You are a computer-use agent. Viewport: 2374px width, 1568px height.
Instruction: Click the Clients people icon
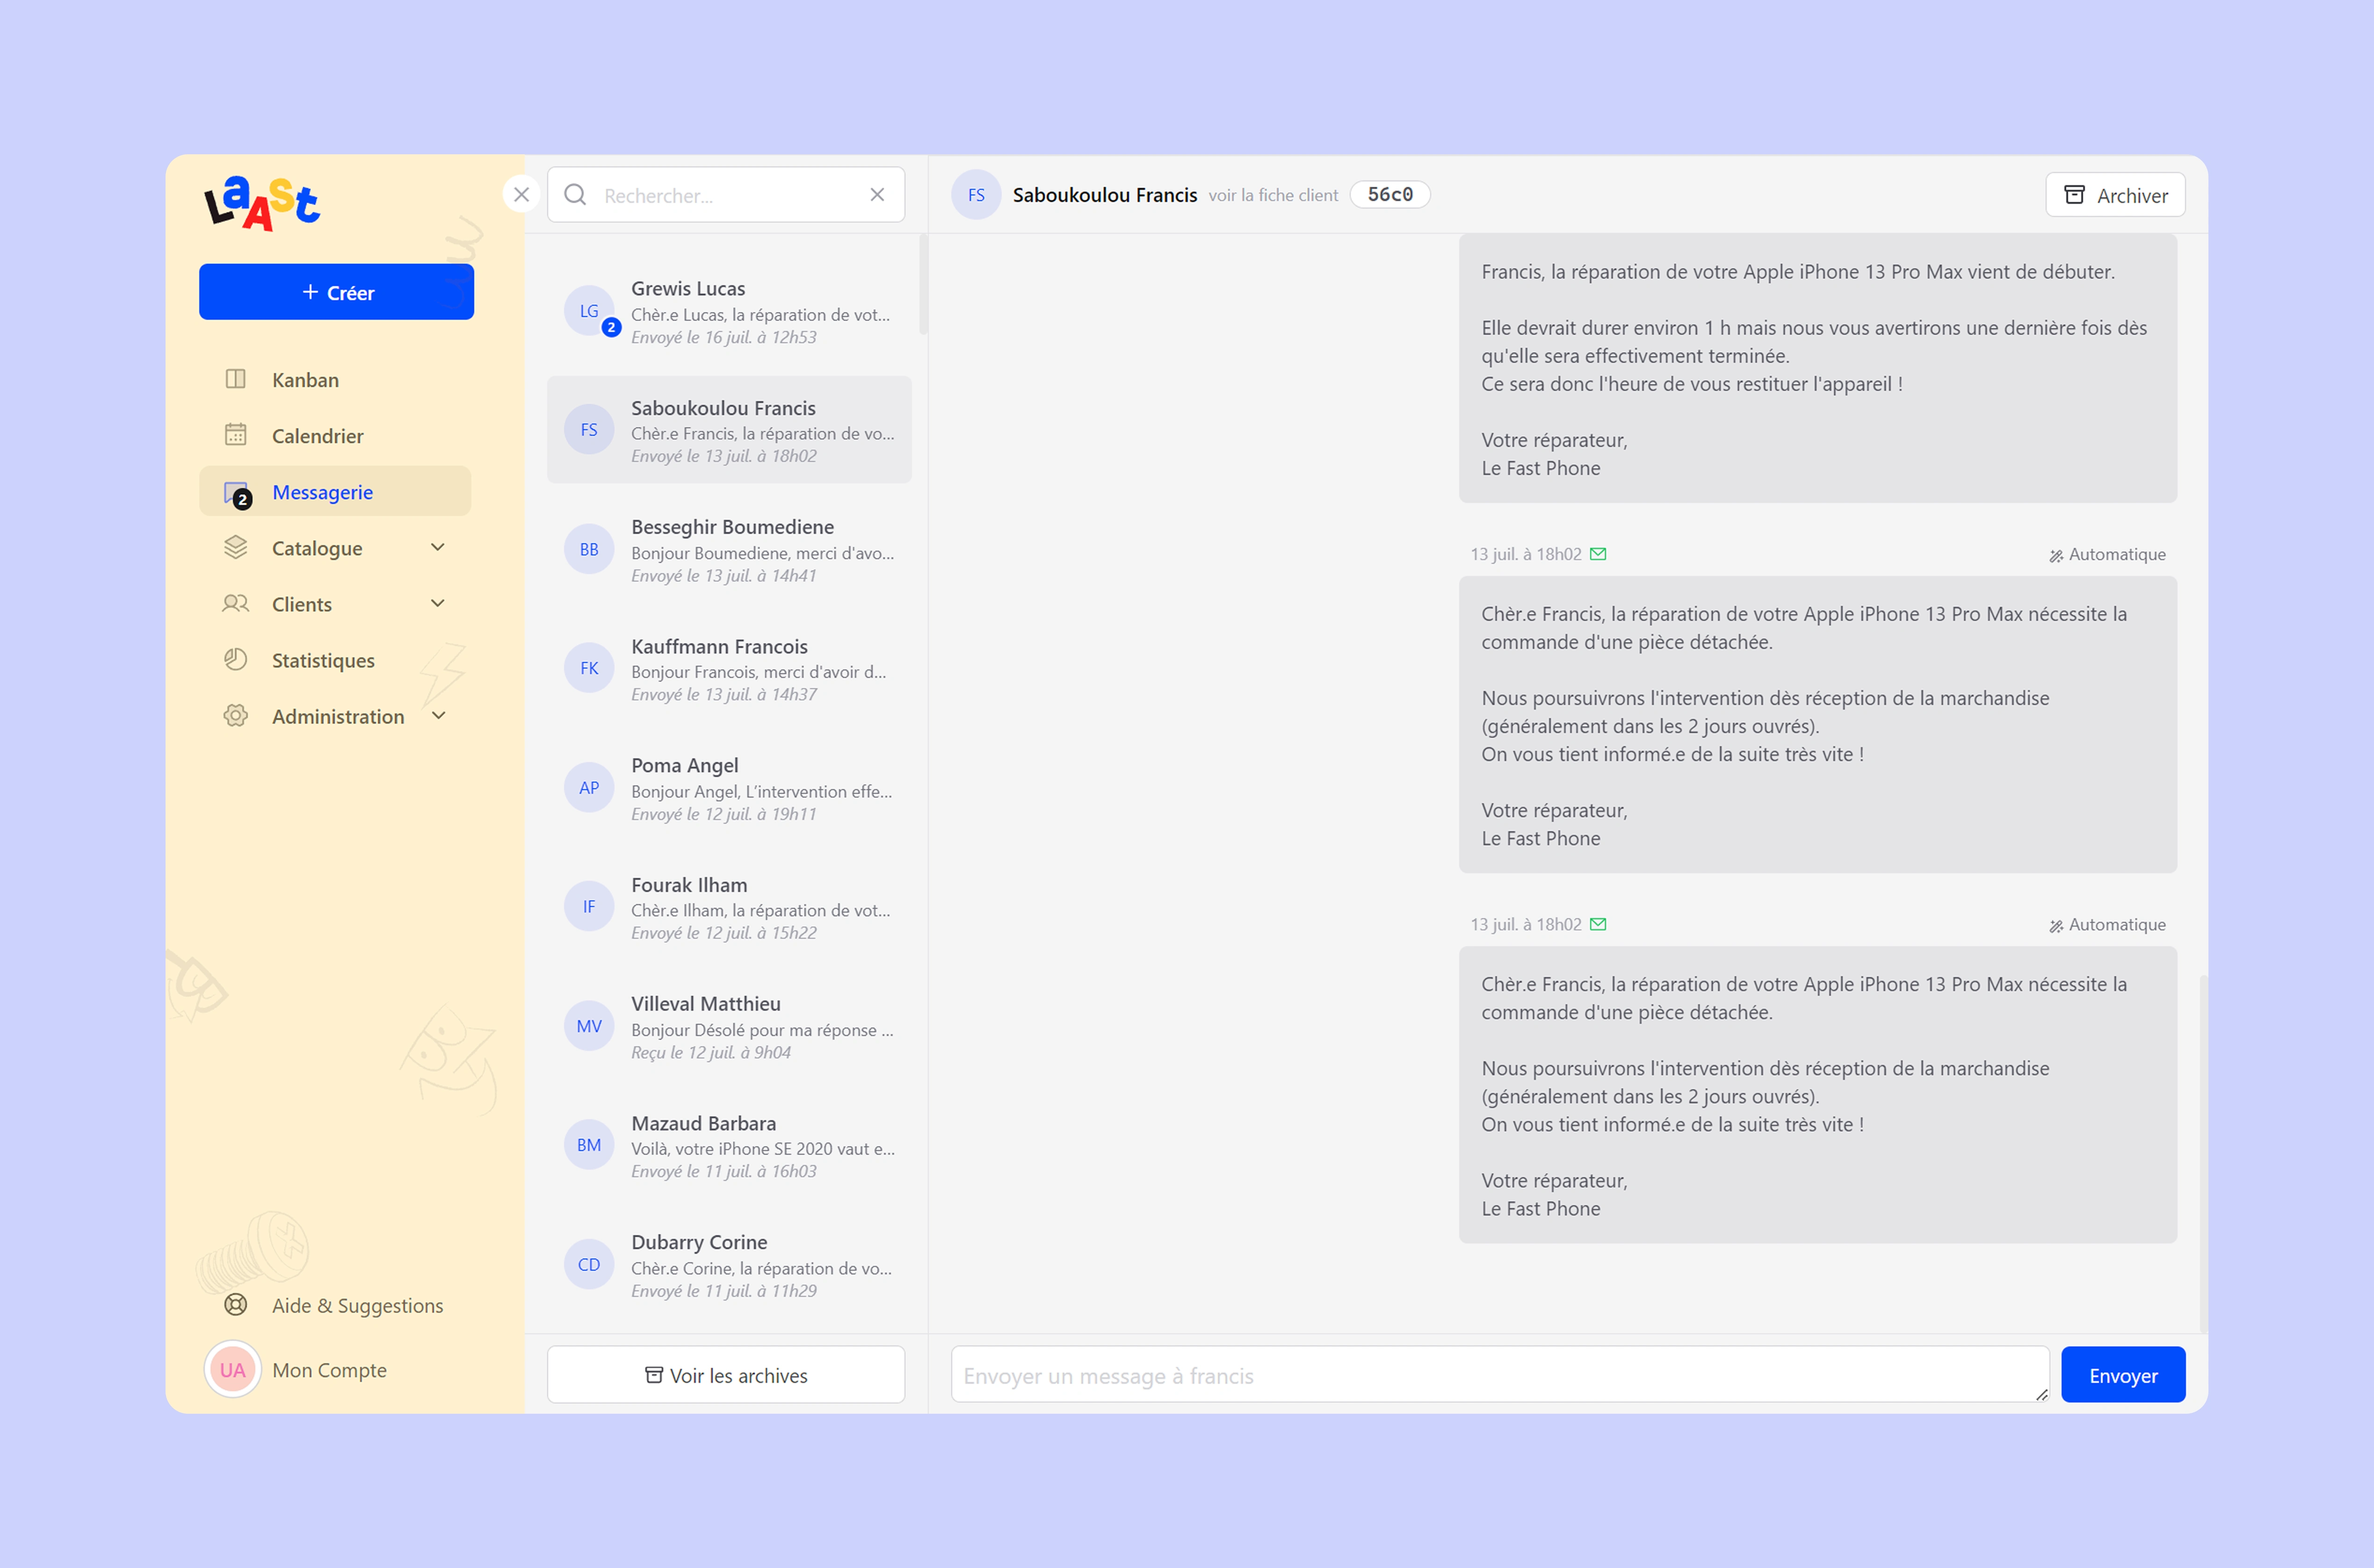(x=235, y=603)
